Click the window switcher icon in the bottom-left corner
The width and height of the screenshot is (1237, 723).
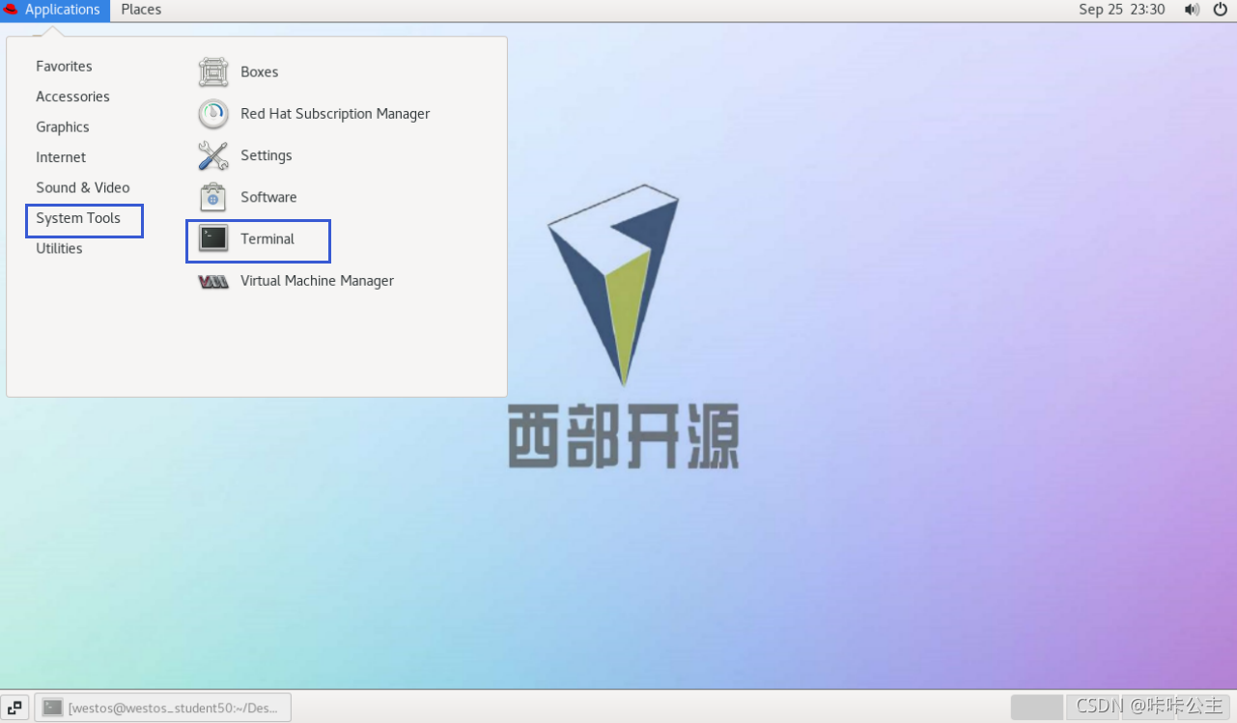[x=14, y=708]
